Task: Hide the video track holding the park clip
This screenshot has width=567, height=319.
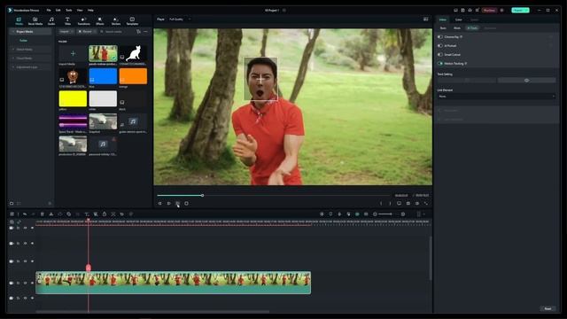Action: click(x=32, y=283)
